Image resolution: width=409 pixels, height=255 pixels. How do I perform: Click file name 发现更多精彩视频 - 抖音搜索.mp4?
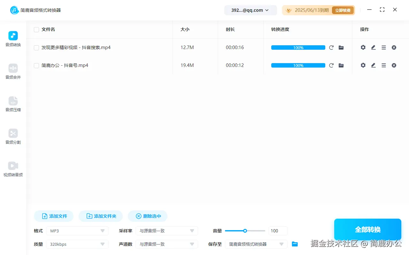point(76,47)
